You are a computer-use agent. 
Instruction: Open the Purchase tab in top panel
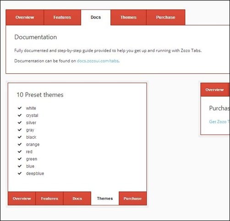pyautogui.click(x=166, y=17)
